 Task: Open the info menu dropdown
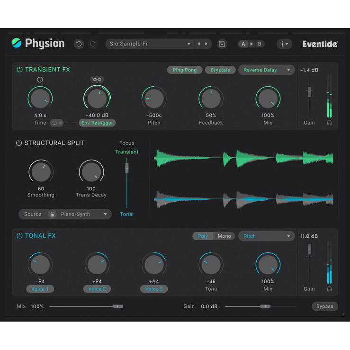[284, 44]
